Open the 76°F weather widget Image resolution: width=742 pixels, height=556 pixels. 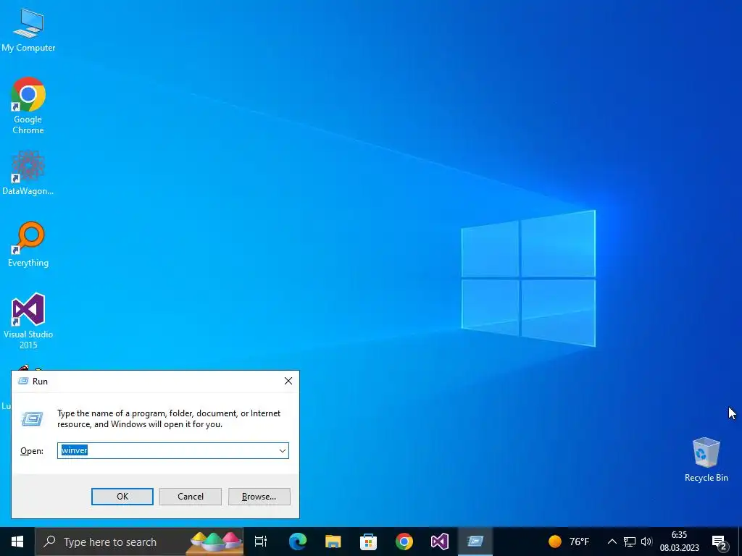(569, 542)
